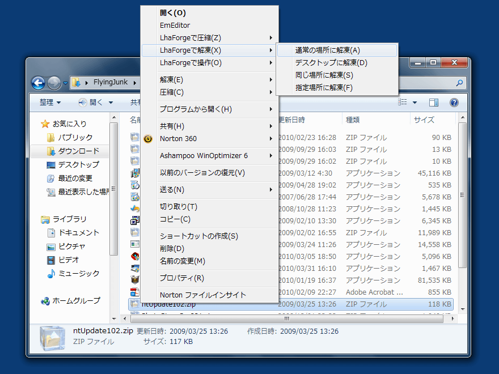Screen dimensions: 499x374
Task: Choose Norton ファイルインサイト
Action: click(x=210, y=295)
